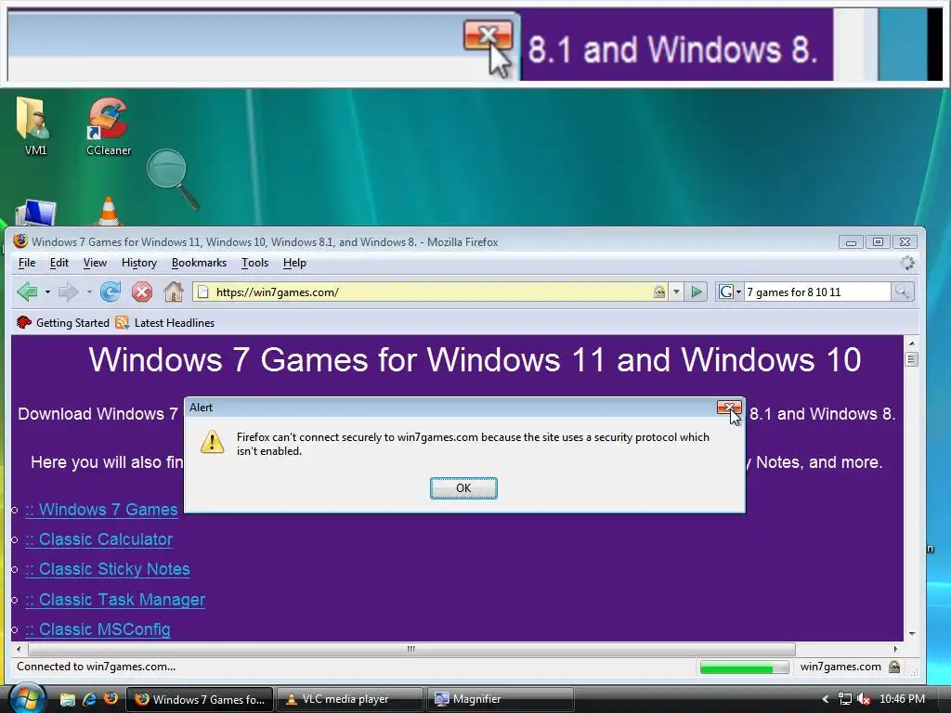Click the Forward arrow in Firefox toolbar

68,292
